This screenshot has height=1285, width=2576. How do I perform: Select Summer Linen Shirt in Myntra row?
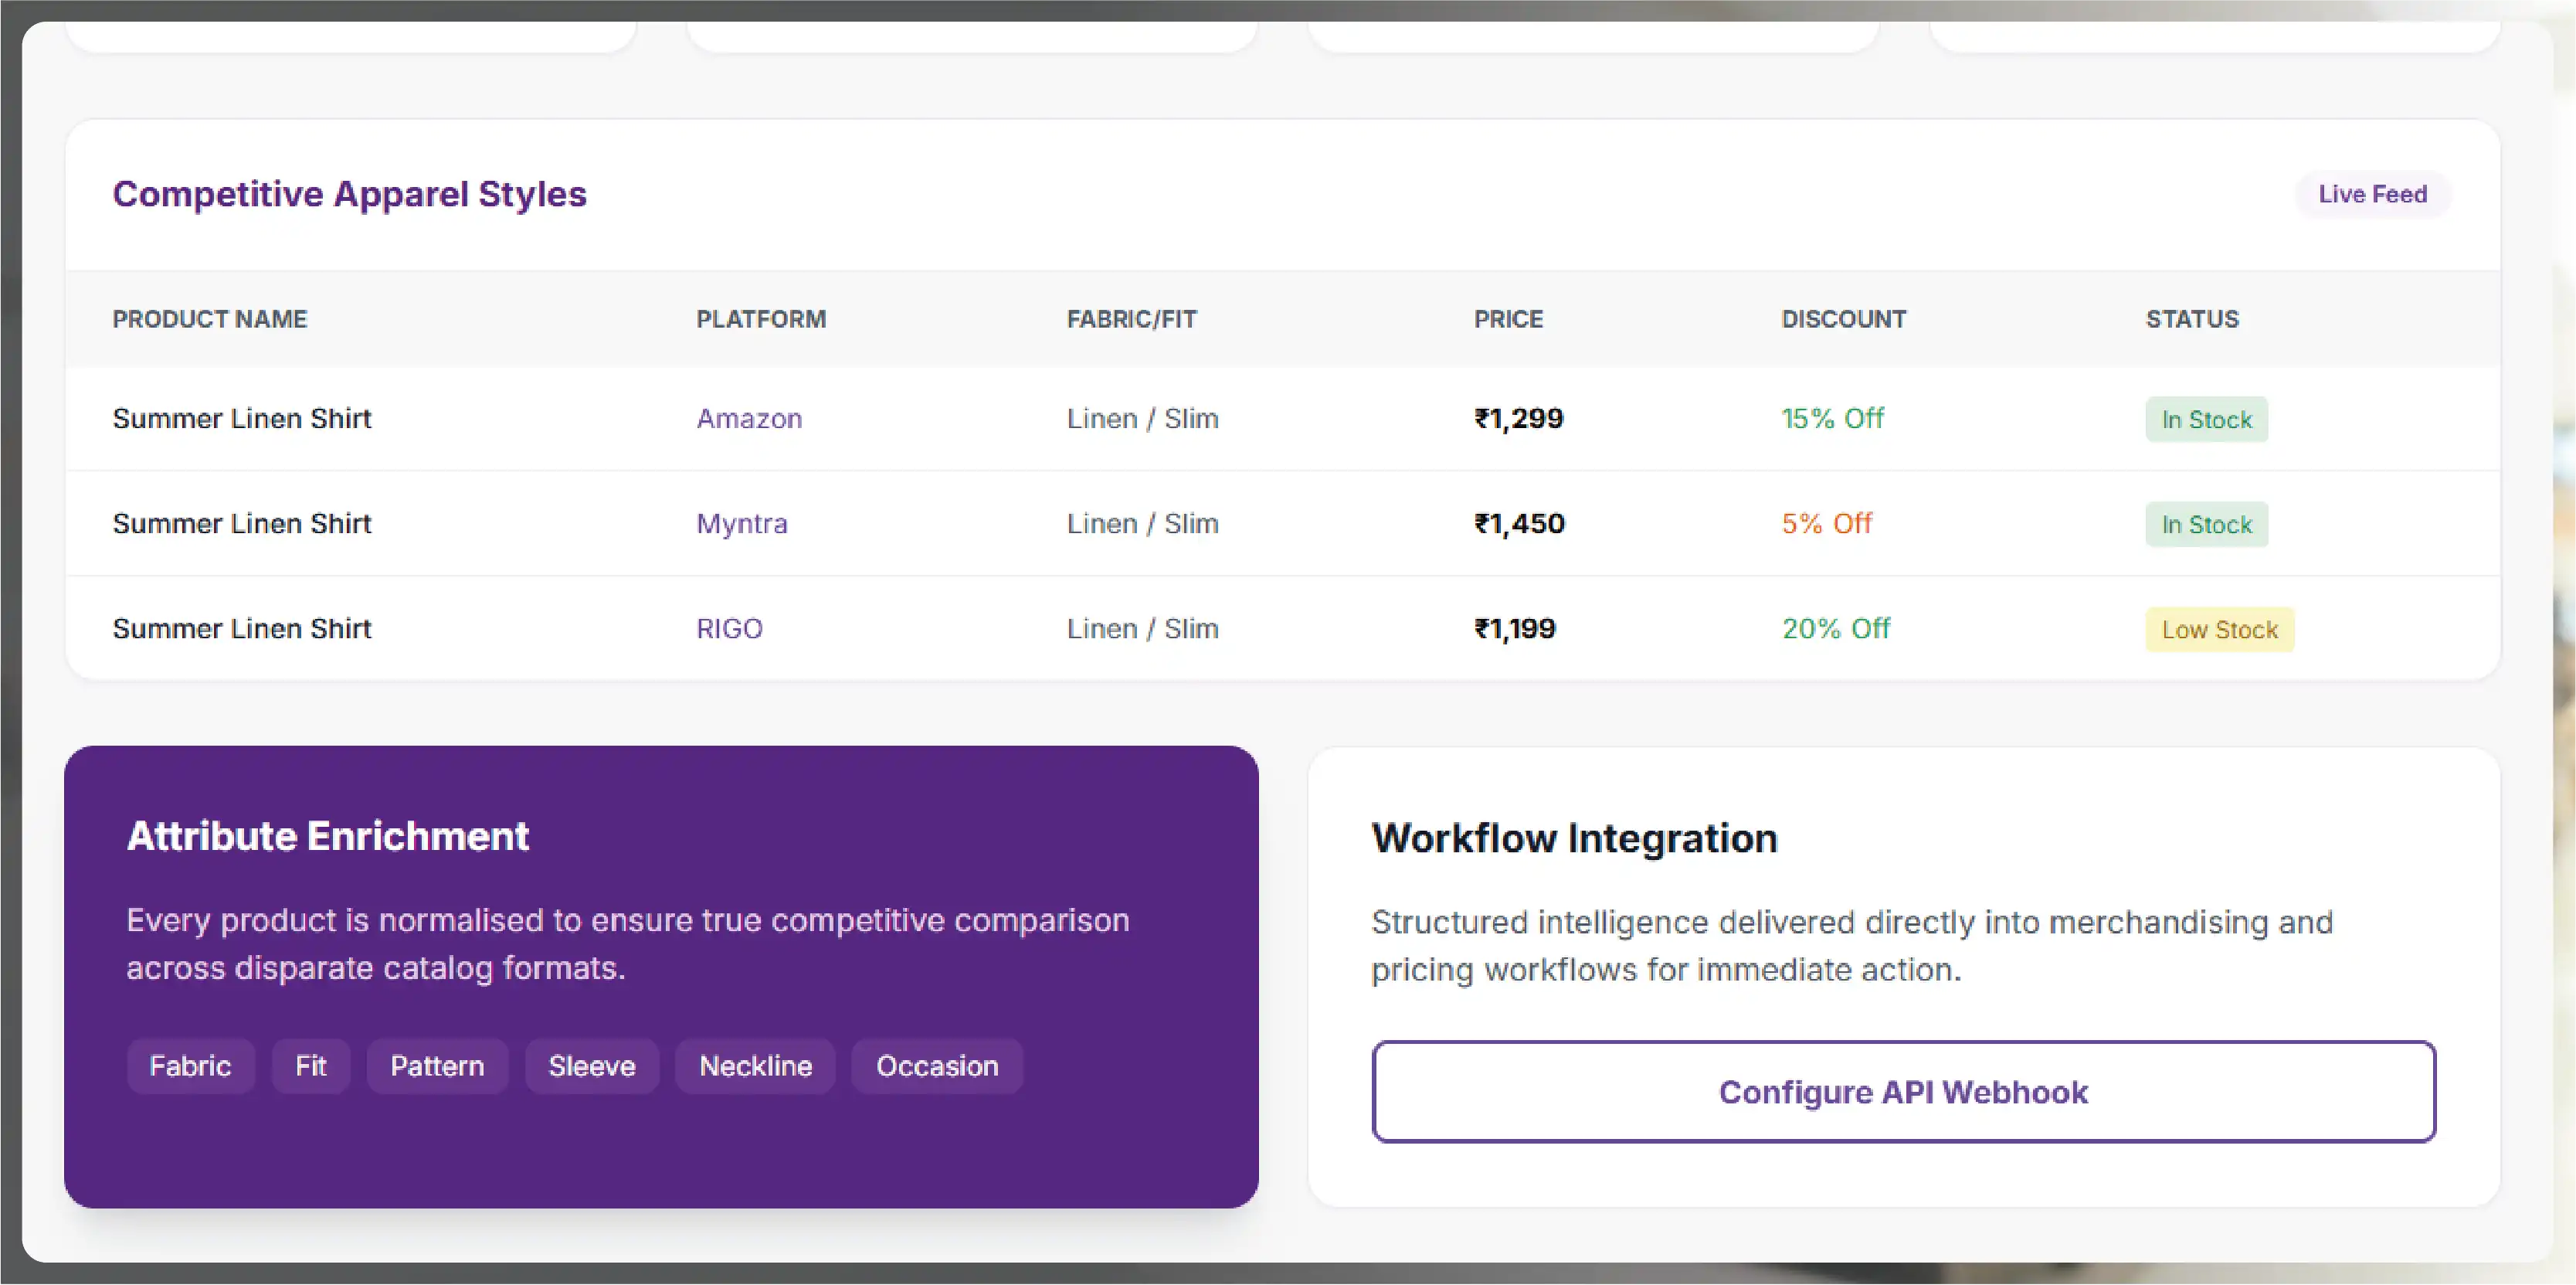coord(242,523)
